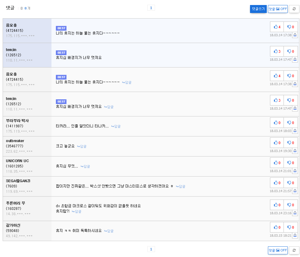This screenshot has height=257, width=300.
Task: Dislike UNICORN UC's comment with thumbs-down
Action: [291, 163]
